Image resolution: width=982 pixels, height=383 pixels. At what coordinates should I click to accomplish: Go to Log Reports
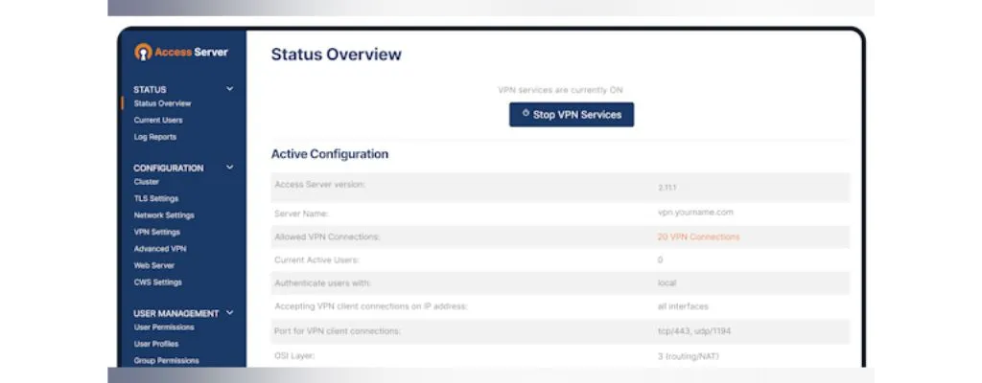coord(155,137)
